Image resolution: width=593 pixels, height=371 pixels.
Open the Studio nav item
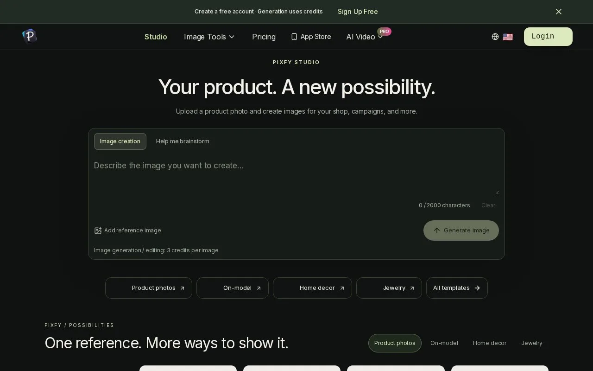pos(156,37)
